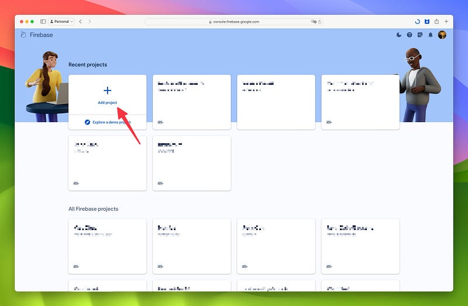Image resolution: width=468 pixels, height=306 pixels.
Task: Focus the console.firebase.google.com address bar
Action: pos(233,22)
